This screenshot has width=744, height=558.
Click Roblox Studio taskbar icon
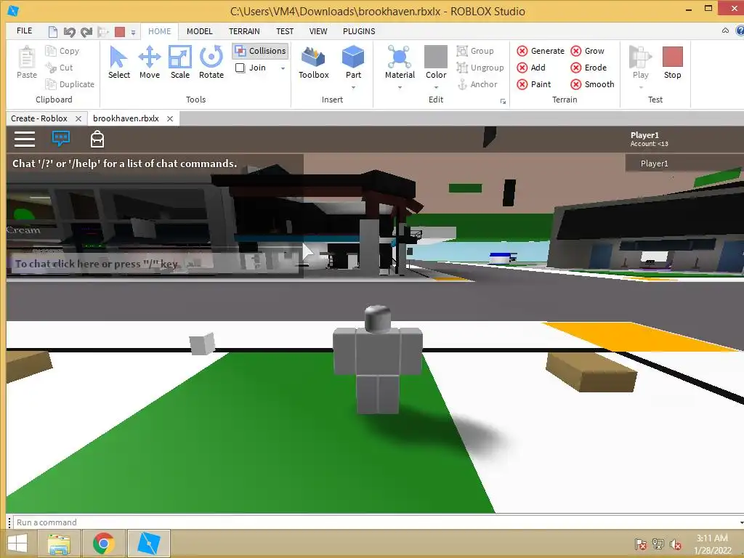pos(148,543)
